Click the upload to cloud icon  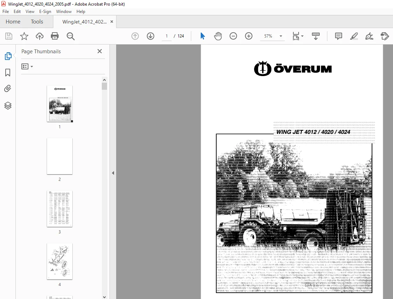(x=39, y=36)
